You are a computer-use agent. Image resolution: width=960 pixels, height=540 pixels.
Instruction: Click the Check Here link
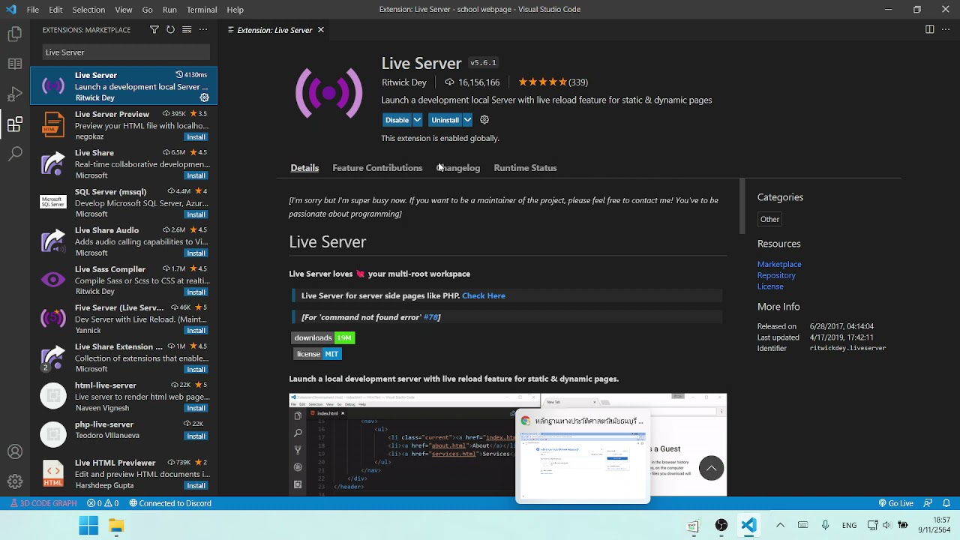484,295
